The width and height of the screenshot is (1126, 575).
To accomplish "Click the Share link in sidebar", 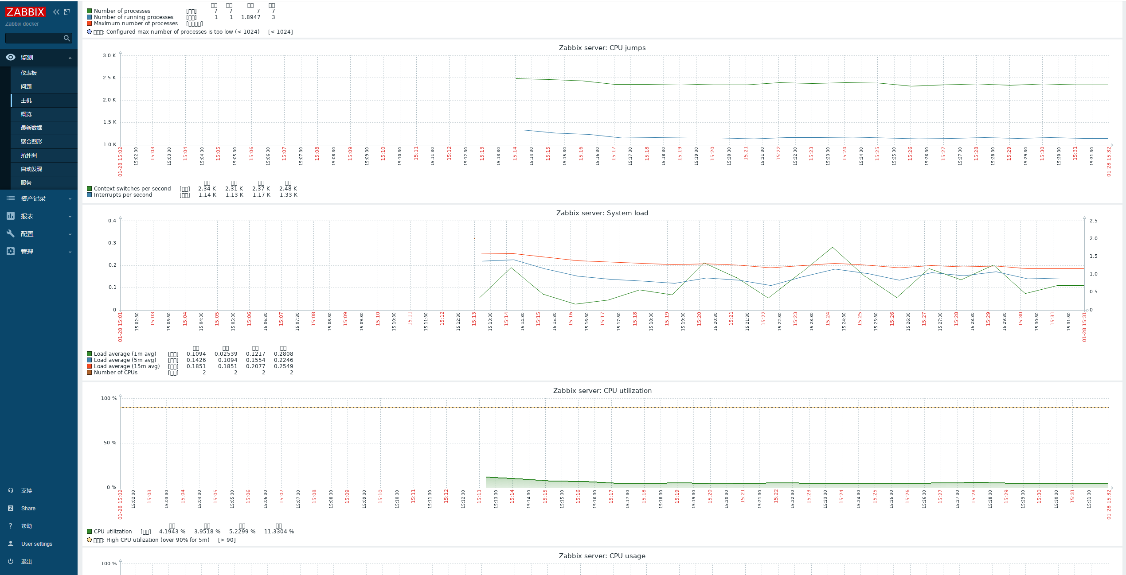I will pos(28,509).
